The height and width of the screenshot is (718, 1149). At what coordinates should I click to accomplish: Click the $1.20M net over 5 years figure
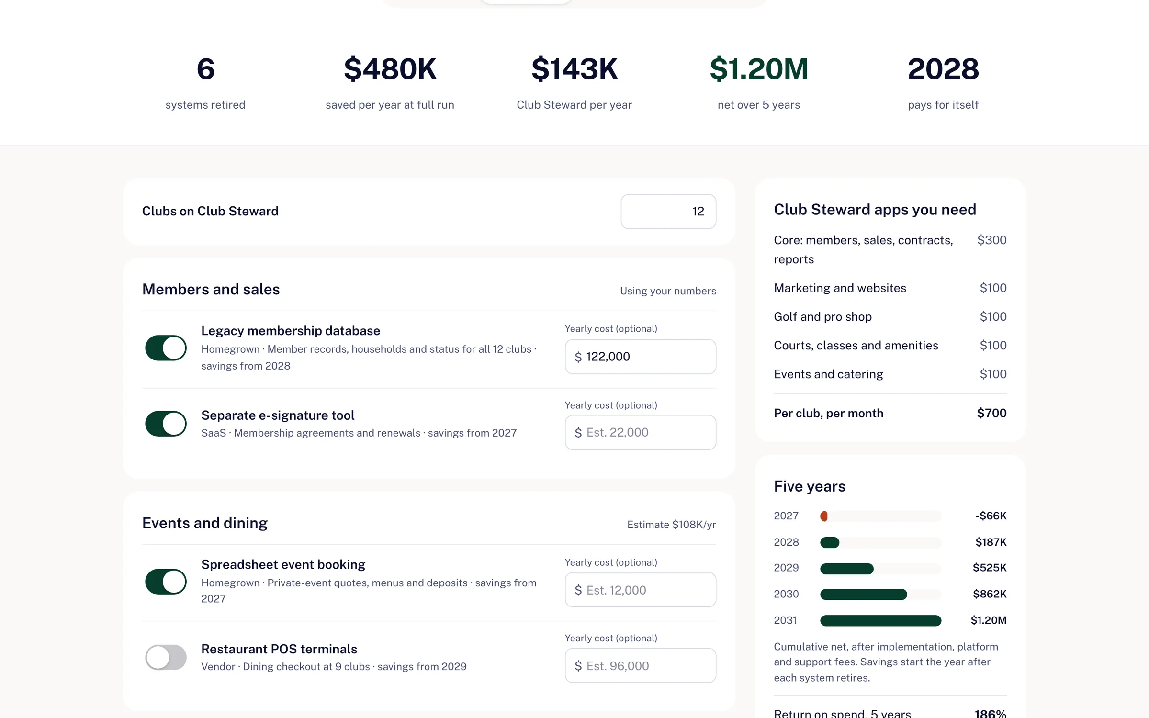(x=759, y=69)
